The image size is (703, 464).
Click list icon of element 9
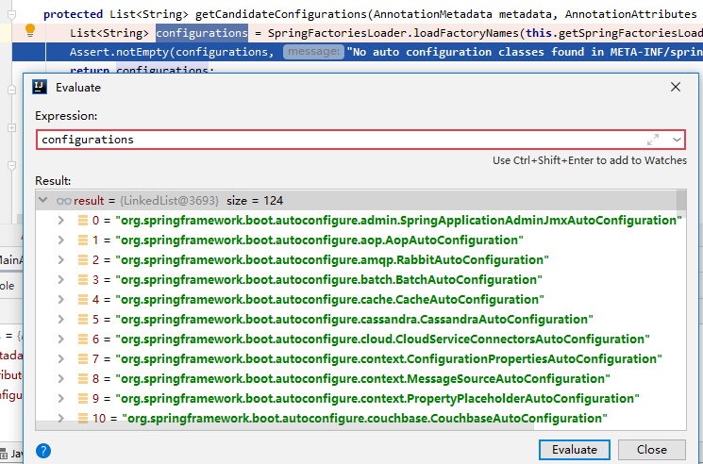(83, 398)
